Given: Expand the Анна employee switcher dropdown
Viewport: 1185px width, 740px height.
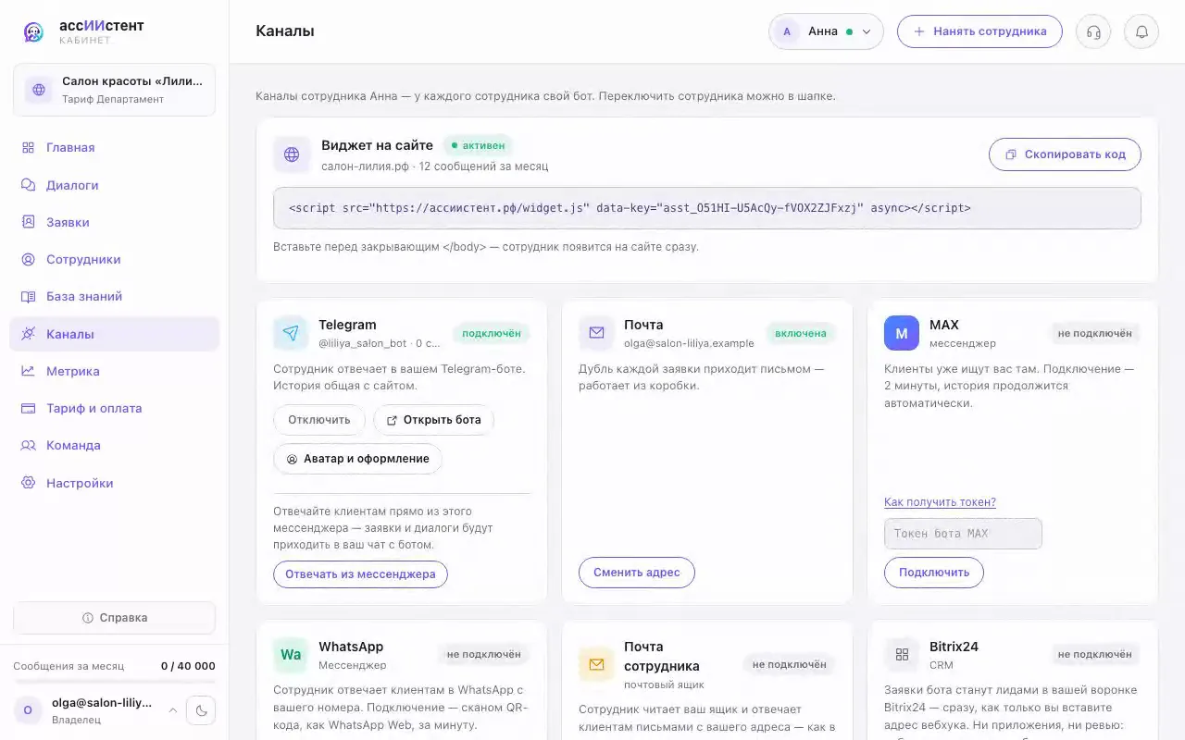Looking at the screenshot, I should point(826,31).
